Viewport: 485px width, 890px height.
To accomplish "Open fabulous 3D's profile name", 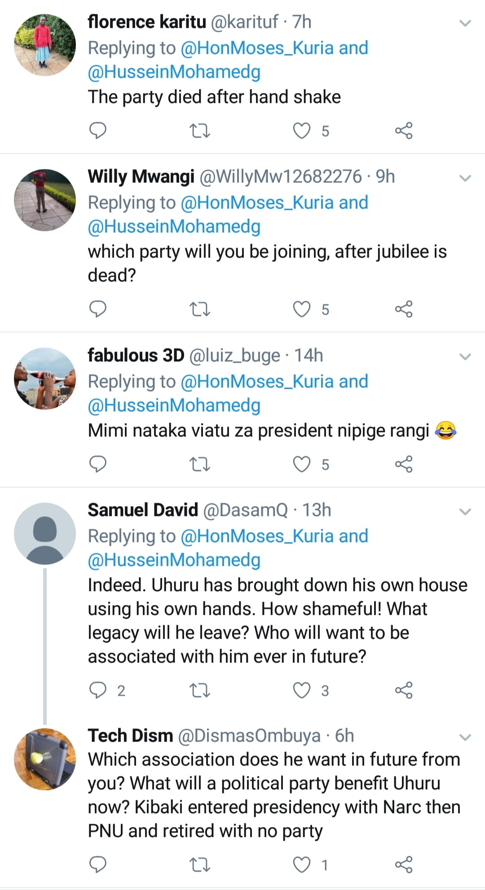I will (x=136, y=356).
